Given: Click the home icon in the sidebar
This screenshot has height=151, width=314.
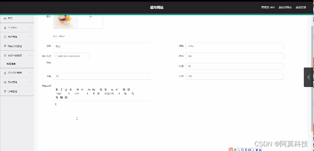Looking at the screenshot, I should tap(5, 18).
